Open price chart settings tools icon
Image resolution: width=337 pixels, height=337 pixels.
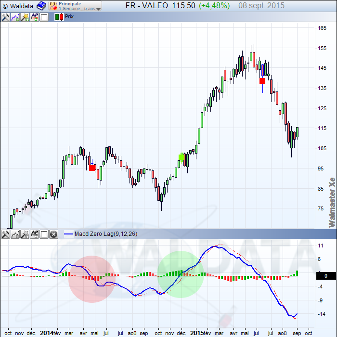click(5, 17)
